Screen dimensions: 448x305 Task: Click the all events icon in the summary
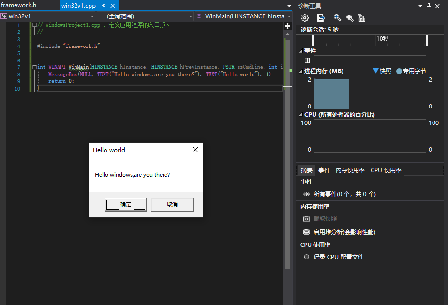coord(306,194)
